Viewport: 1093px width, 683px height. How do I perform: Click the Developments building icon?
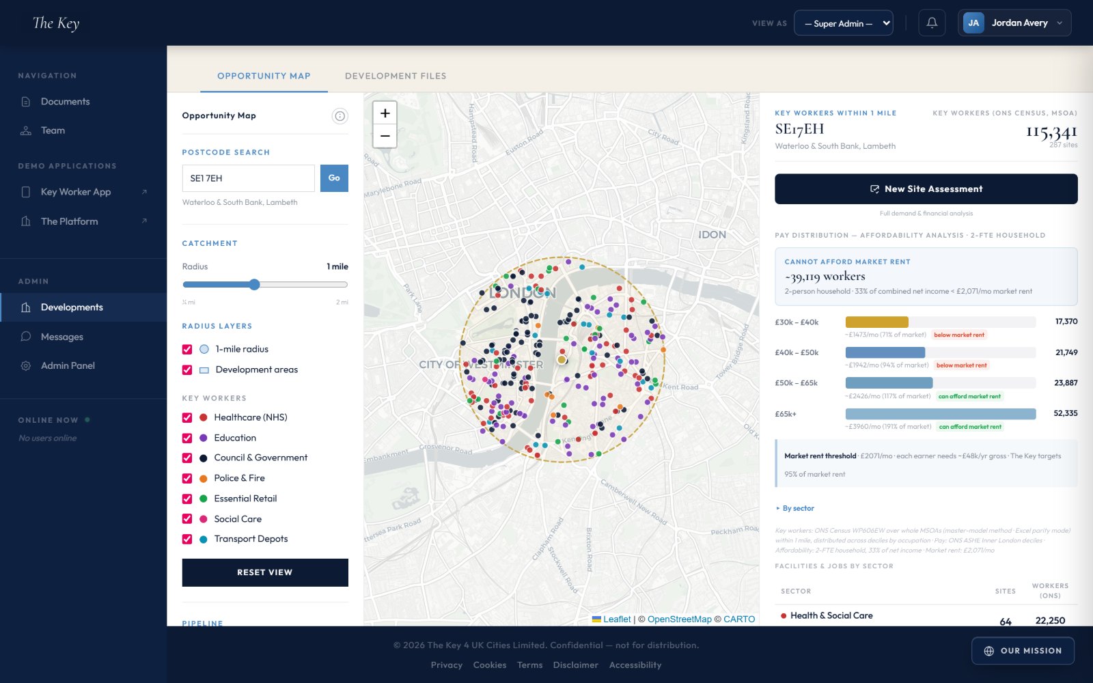[x=26, y=307]
